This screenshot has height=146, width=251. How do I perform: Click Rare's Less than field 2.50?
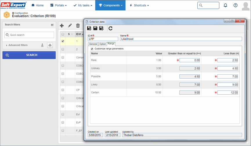coord(227,60)
